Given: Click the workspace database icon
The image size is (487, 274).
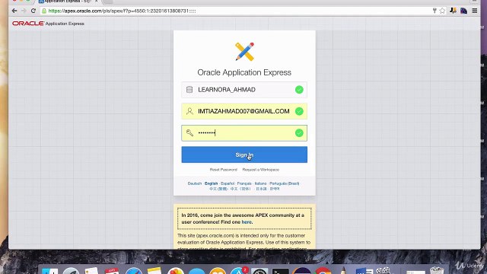Looking at the screenshot, I should click(189, 90).
